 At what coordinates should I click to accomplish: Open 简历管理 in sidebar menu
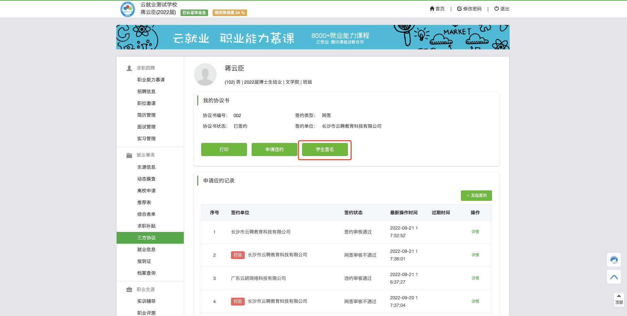click(146, 115)
